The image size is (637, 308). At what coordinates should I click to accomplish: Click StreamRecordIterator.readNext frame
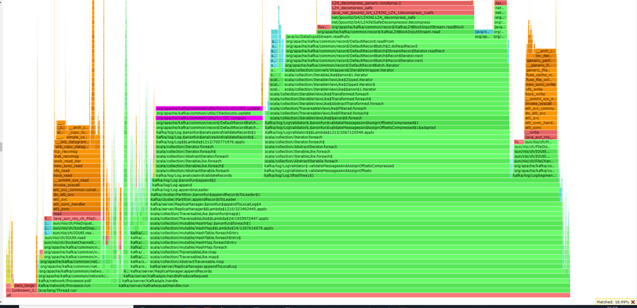[396, 51]
